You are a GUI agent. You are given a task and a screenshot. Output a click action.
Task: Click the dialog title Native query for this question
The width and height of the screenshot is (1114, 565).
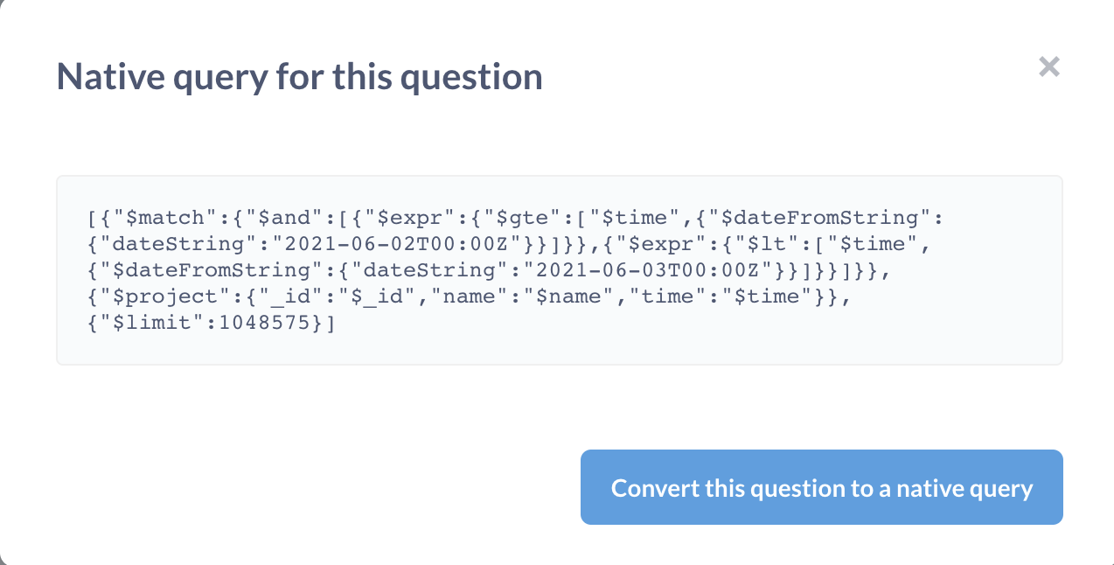click(299, 76)
